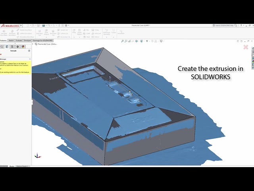Click Revolved Boss/Base tool

click(12, 33)
